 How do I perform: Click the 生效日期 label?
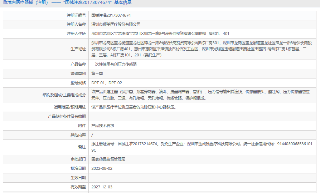pyautogui.click(x=78, y=178)
